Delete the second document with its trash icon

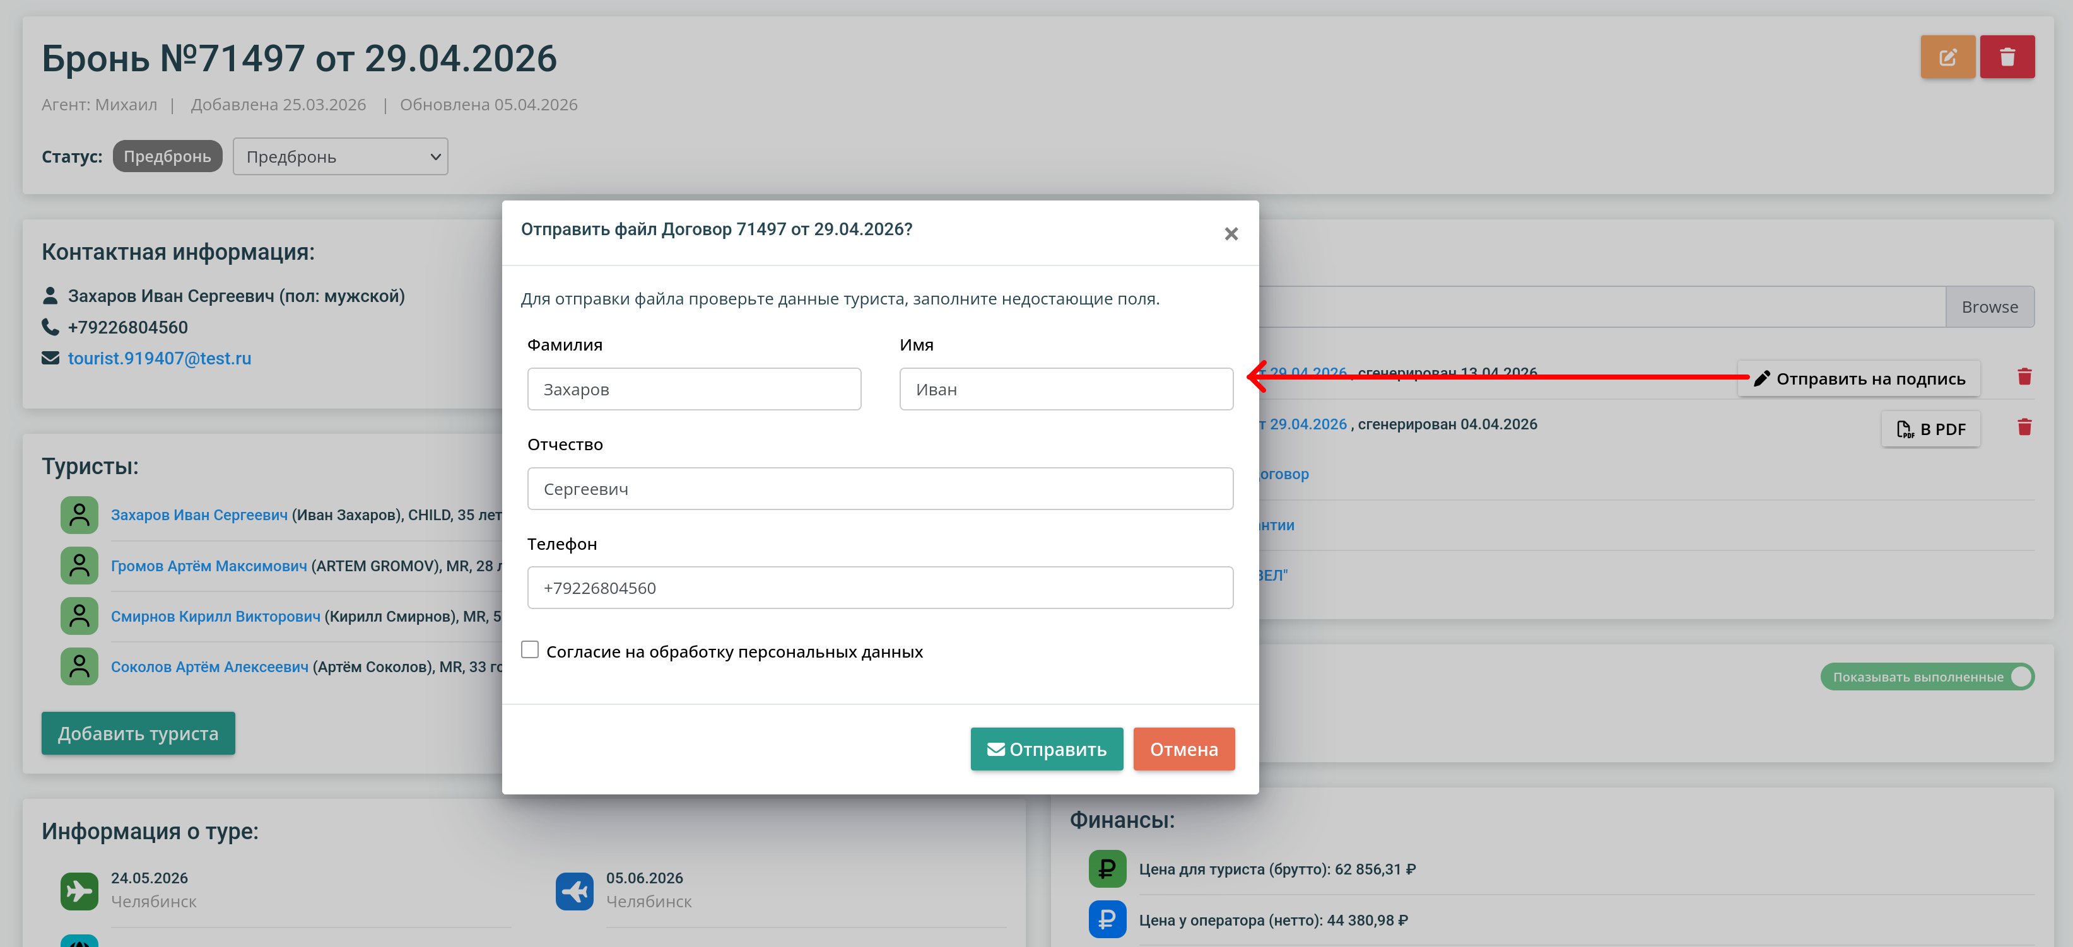tap(2024, 427)
